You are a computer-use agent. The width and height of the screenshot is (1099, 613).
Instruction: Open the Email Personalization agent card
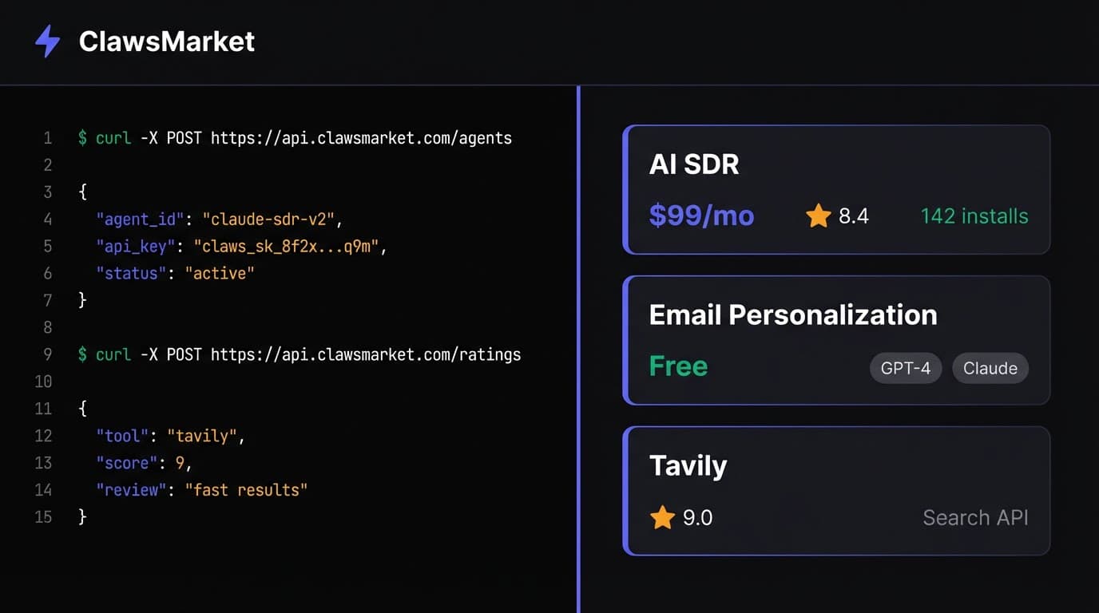click(836, 340)
